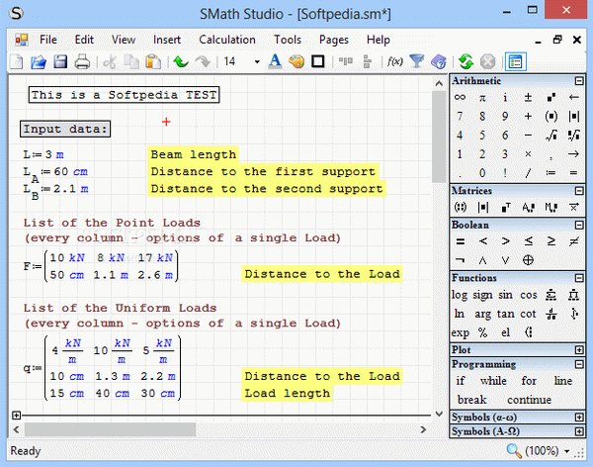Insert the integral function icon
This screenshot has width=593, height=467.
(x=574, y=314)
